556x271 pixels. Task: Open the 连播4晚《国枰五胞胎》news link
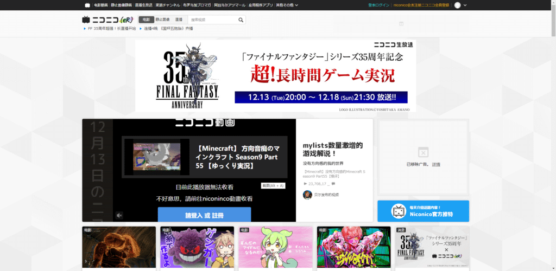pos(168,29)
